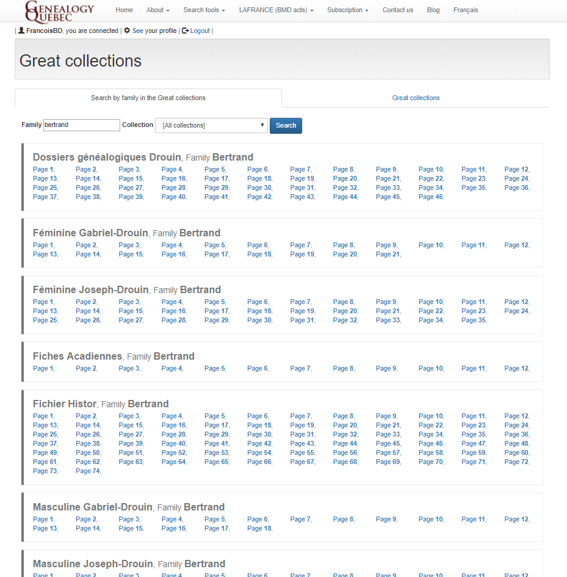Open Page 14 of Masculine Gabriel-Drouin
The image size is (567, 577).
[x=88, y=528]
